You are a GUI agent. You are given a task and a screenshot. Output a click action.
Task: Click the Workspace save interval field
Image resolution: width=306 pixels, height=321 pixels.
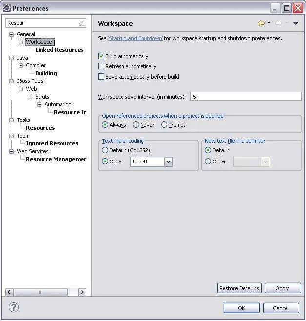tap(246, 97)
